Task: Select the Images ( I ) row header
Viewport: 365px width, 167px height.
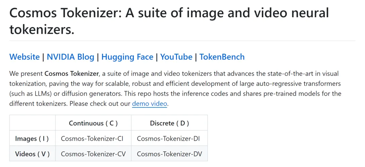Action: [32, 138]
